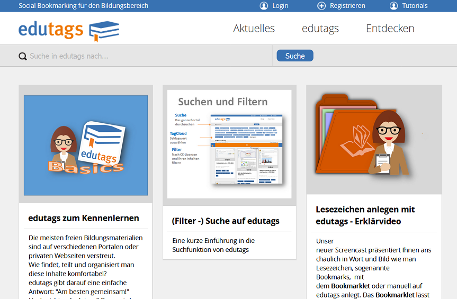Open the Tutorials link
The width and height of the screenshot is (457, 299).
point(415,6)
